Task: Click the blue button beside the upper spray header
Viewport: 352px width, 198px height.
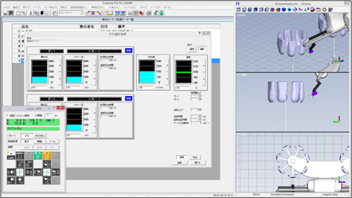Action: coord(128,51)
